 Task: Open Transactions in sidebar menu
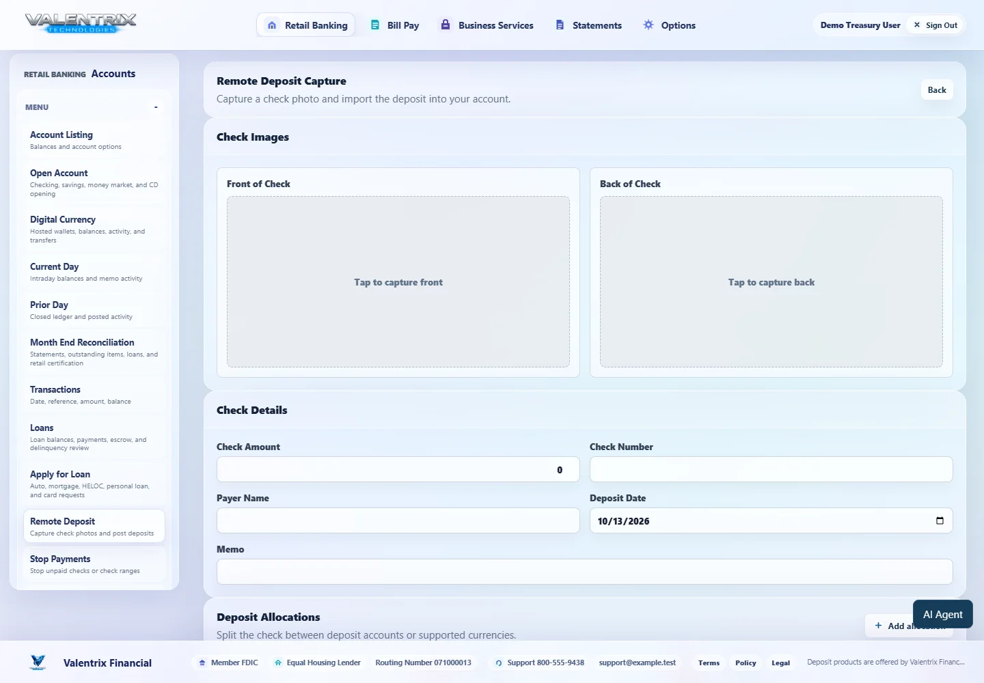click(94, 395)
